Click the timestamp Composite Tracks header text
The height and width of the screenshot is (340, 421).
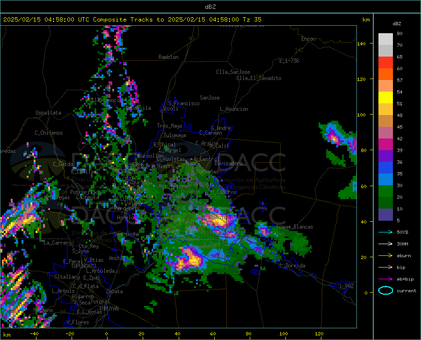(132, 20)
